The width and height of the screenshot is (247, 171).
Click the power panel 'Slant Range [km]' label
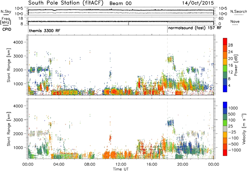coord(9,65)
